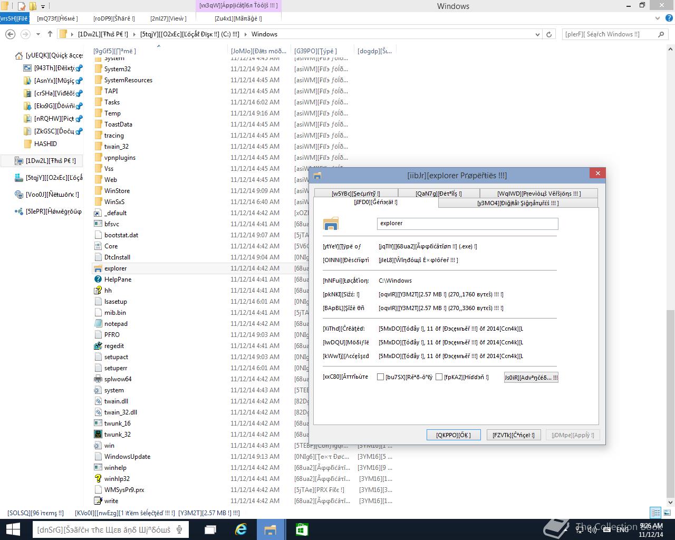Open the Share ribbon tab

[x=114, y=18]
